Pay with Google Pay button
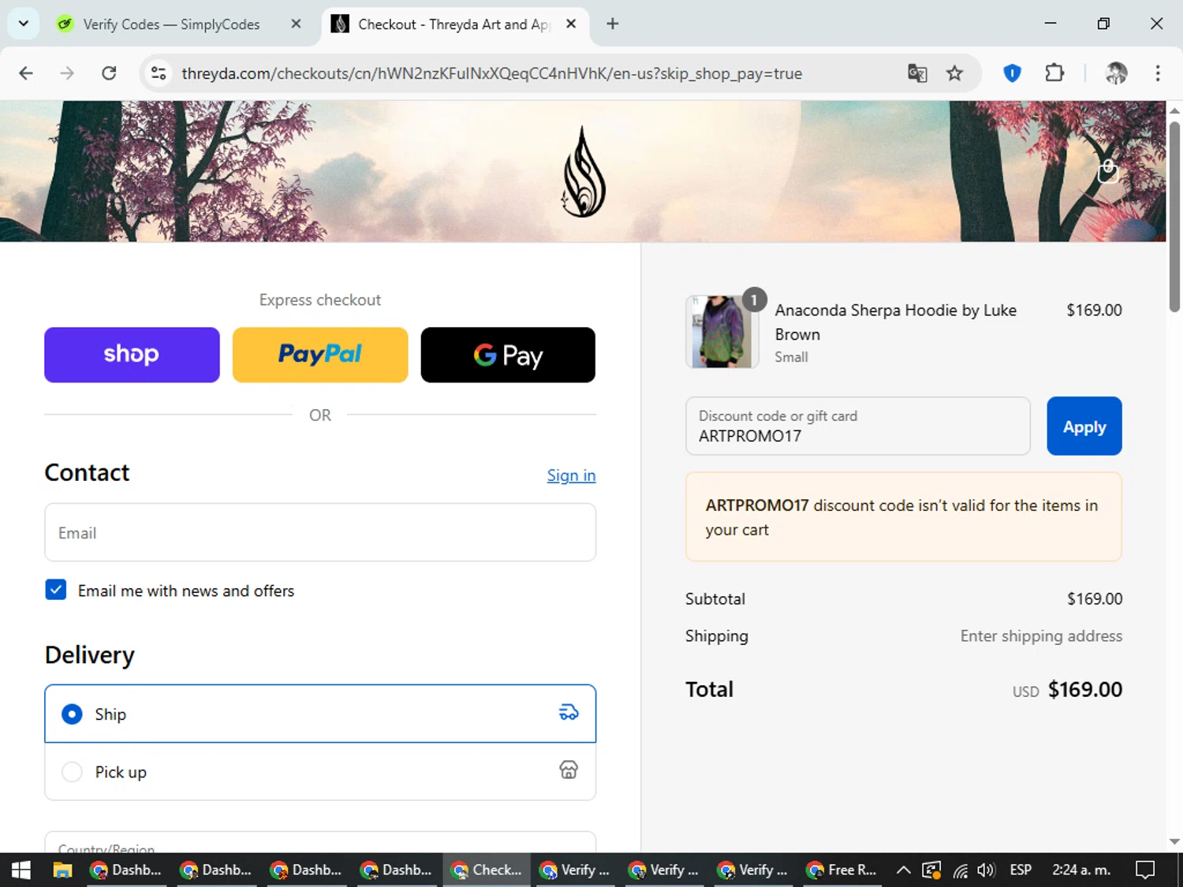Viewport: 1183px width, 887px height. (508, 355)
